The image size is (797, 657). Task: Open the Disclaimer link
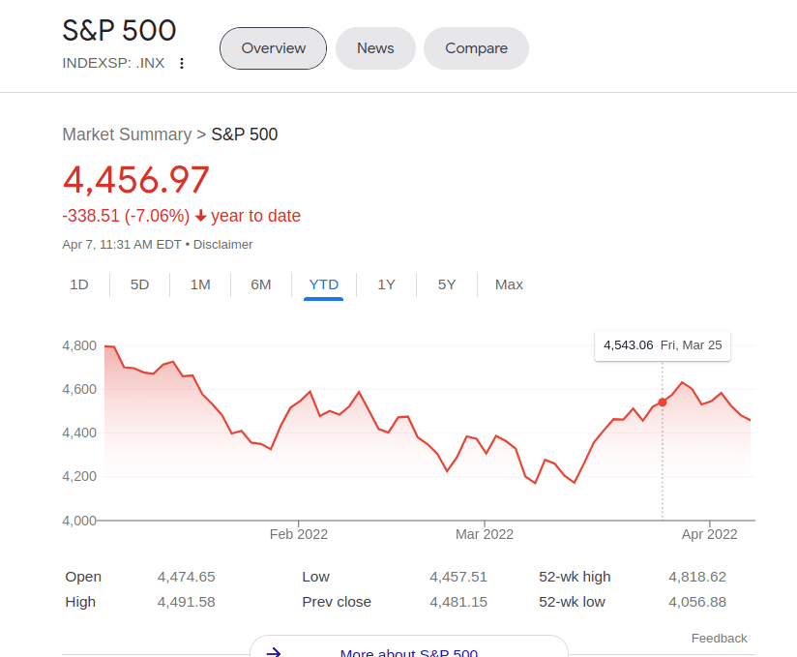point(222,245)
